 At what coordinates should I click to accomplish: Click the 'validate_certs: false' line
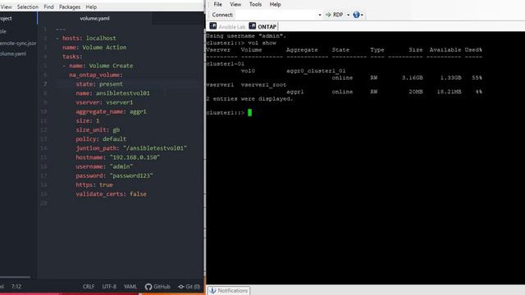111,194
